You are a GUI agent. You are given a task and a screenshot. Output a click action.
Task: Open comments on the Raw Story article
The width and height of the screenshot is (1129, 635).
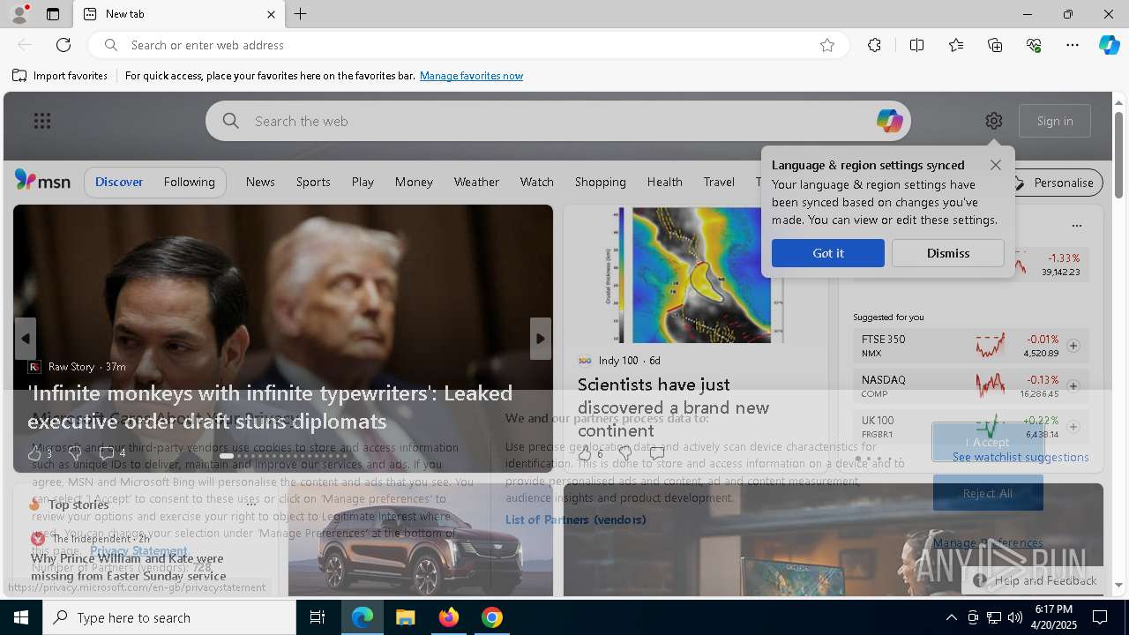click(x=107, y=453)
